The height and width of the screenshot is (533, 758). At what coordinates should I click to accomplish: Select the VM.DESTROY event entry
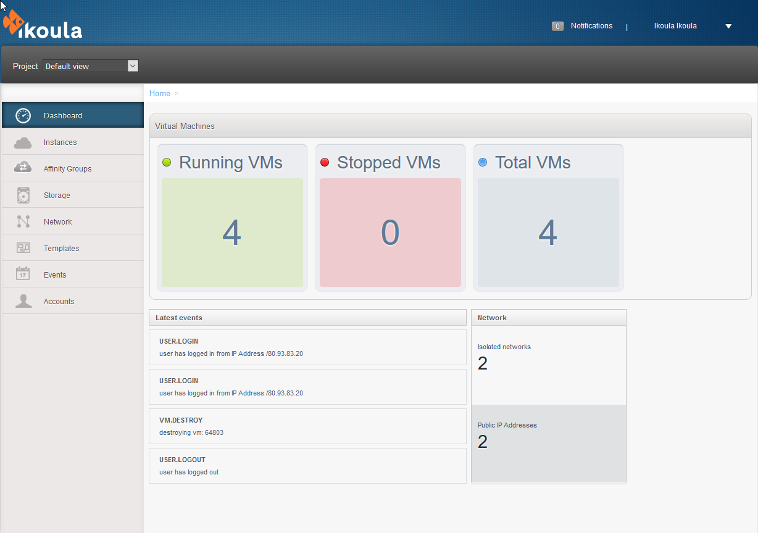coord(307,426)
